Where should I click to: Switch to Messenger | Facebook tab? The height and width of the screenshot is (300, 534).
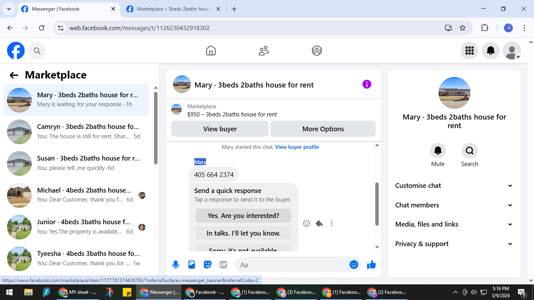click(x=68, y=9)
